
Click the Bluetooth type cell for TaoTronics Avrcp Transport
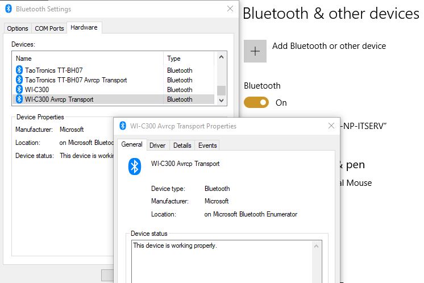click(180, 80)
